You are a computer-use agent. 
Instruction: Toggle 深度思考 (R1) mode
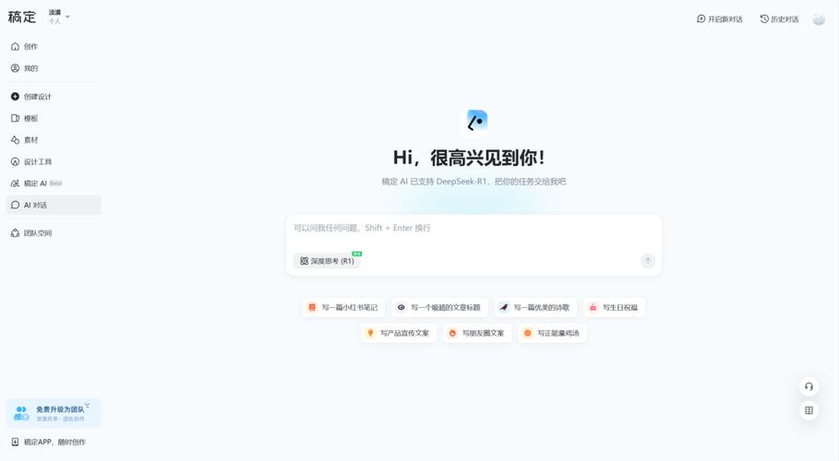click(x=327, y=261)
